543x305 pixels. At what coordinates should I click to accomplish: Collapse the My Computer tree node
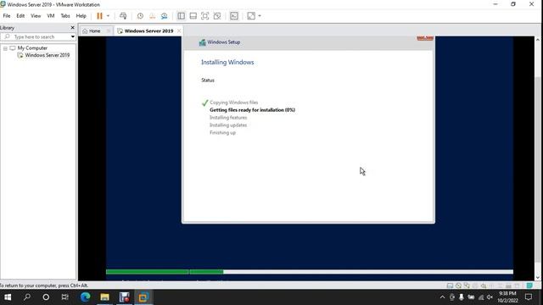coord(5,48)
